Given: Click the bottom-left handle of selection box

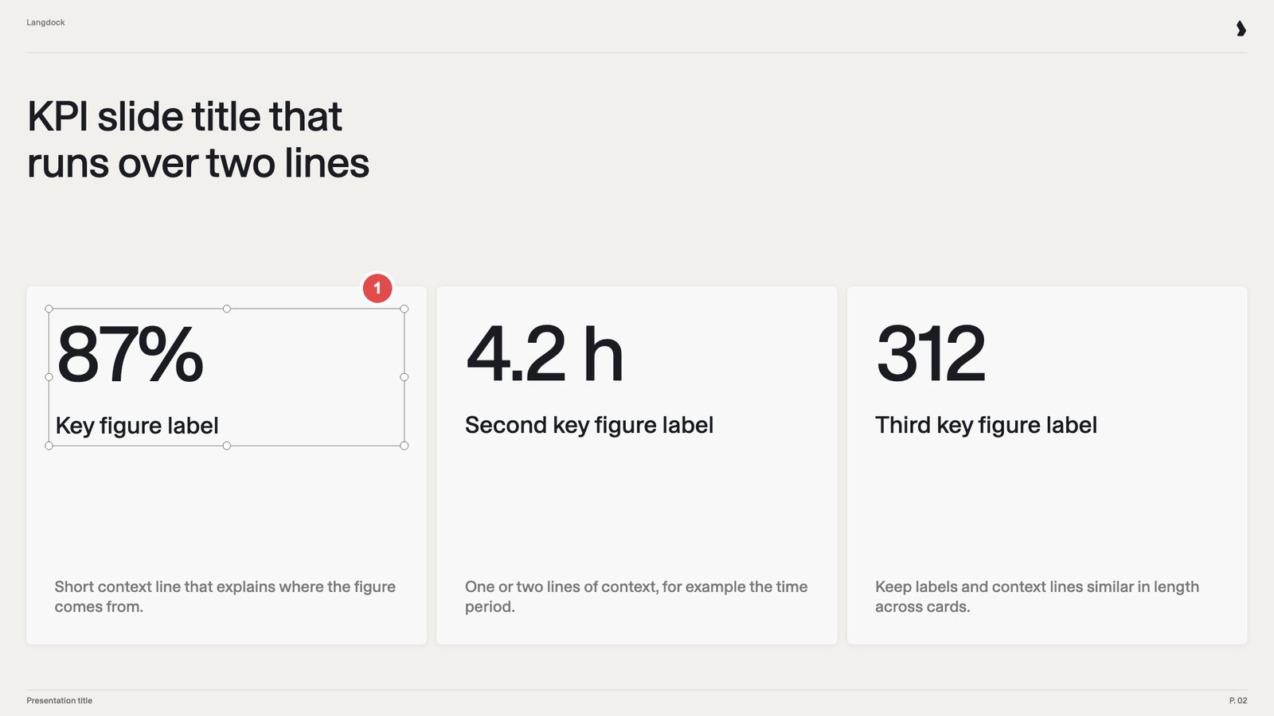Looking at the screenshot, I should click(x=49, y=446).
